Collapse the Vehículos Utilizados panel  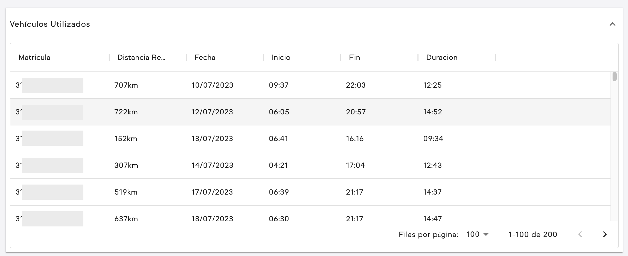[612, 24]
